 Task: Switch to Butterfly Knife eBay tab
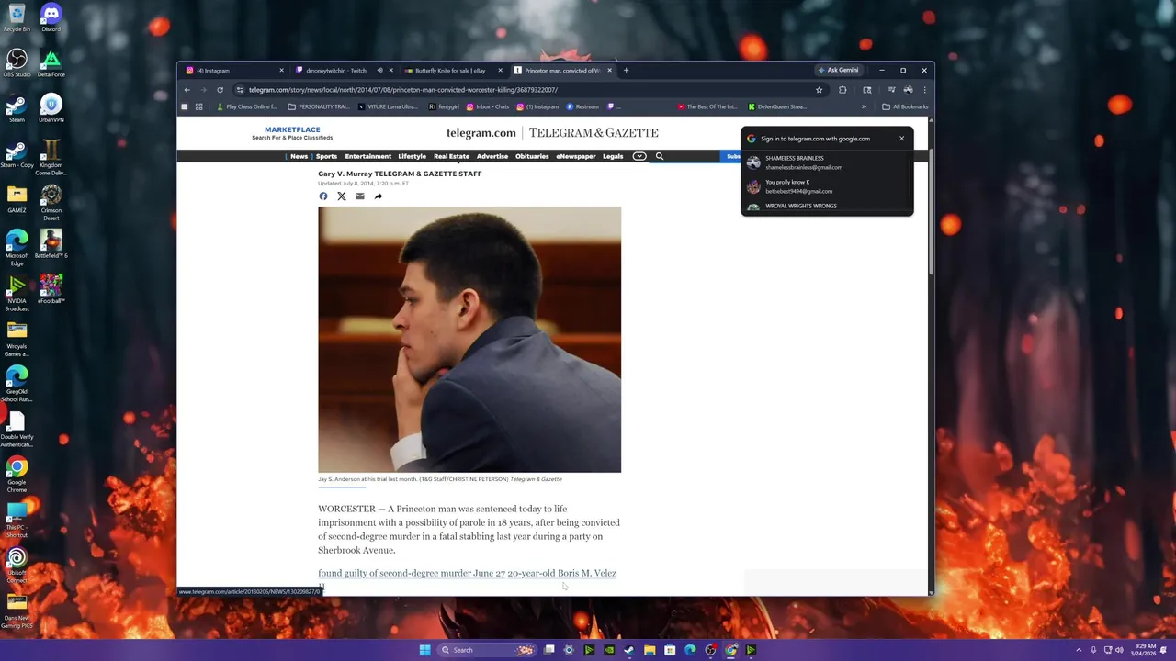[x=452, y=71]
